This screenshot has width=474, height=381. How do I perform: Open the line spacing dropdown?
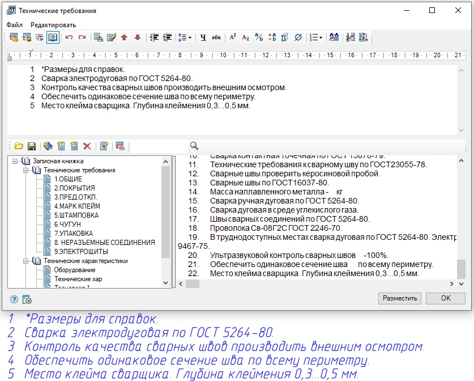tap(185, 37)
